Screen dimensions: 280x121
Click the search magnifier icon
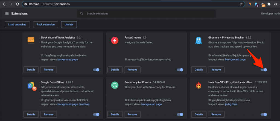click(82, 14)
